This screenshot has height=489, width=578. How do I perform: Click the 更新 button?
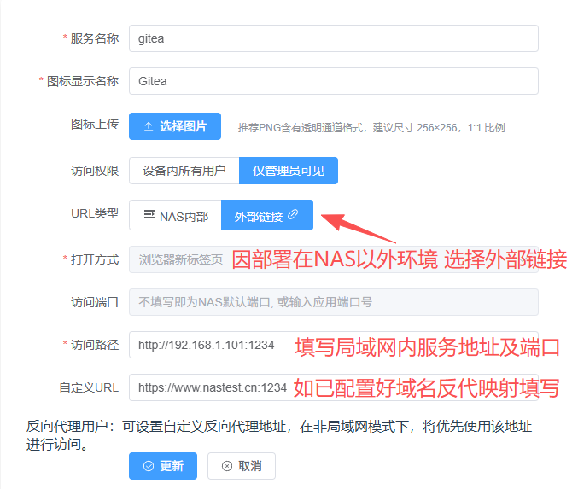tap(163, 466)
